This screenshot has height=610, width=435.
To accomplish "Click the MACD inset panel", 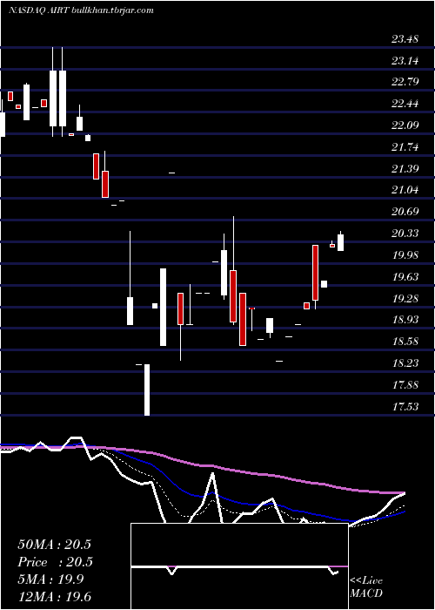I will click(x=239, y=566).
